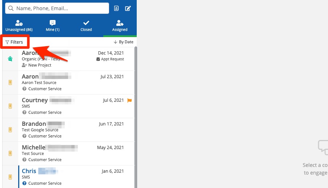Open Michelle's conversation from May 24, 2021
The height and width of the screenshot is (188, 328).
tap(73, 153)
